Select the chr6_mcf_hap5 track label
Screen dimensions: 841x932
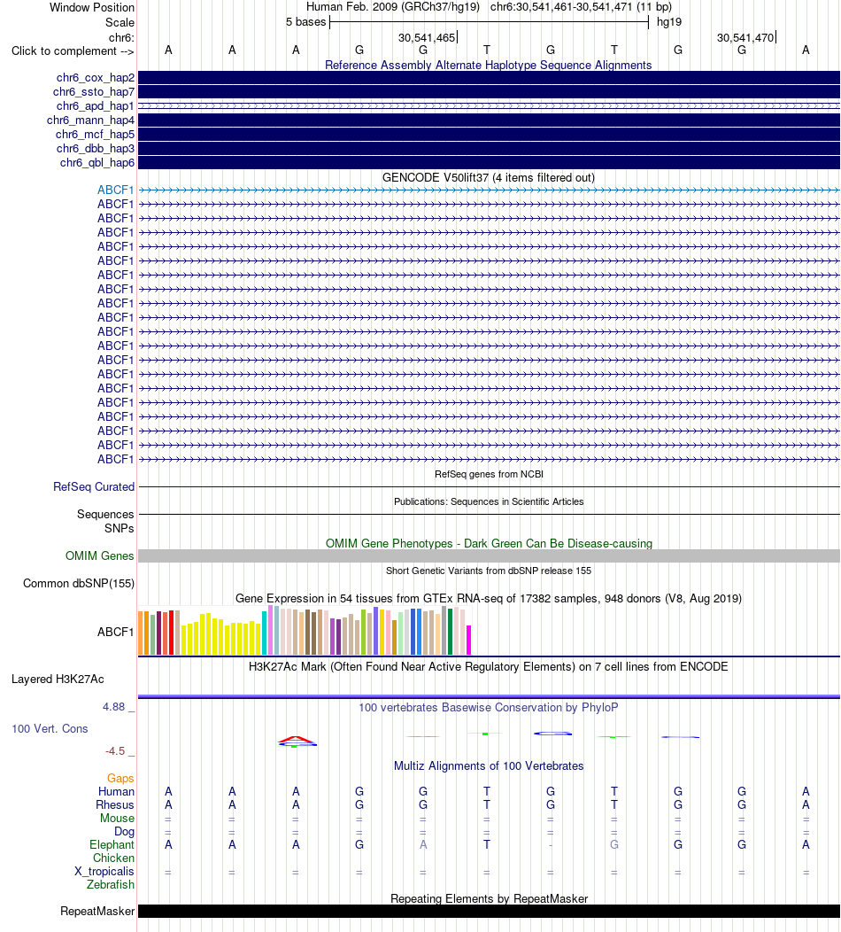(95, 135)
